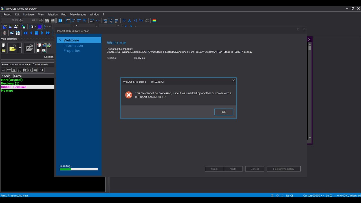361x203 pixels.
Task: Click the text view blue columns icon
Action: point(60,21)
